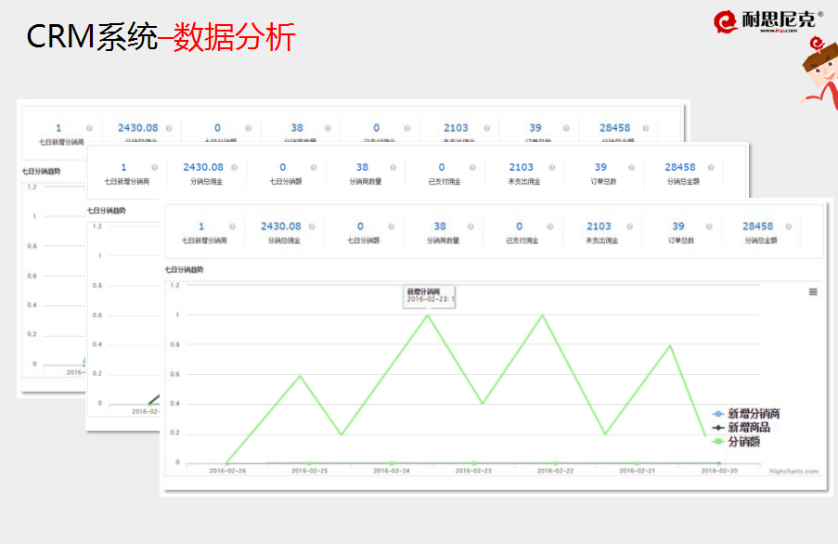
Task: Click info icon next to 2430.08 in back dashboard
Action: point(169,128)
